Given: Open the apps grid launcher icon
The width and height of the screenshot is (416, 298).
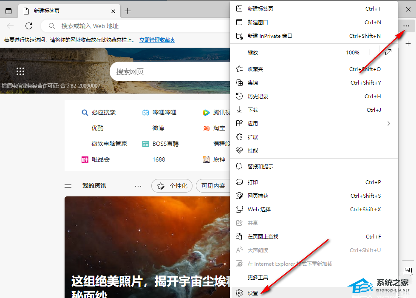Looking at the screenshot, I should click(x=20, y=71).
